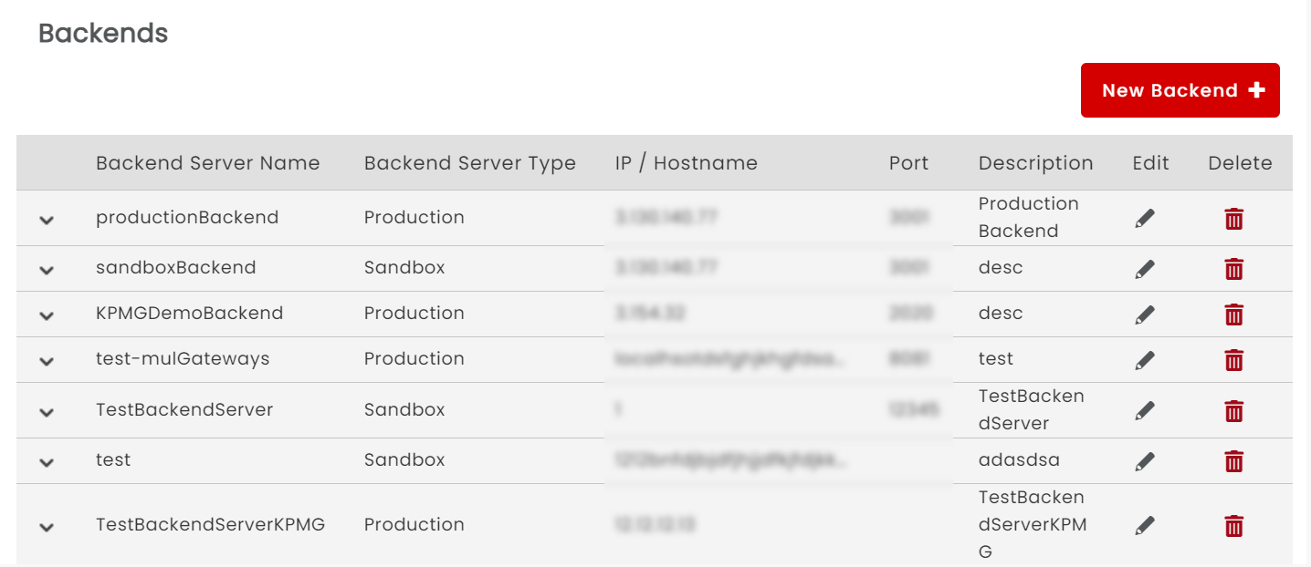Edit the productionBackend row
1311x567 pixels.
(x=1145, y=219)
